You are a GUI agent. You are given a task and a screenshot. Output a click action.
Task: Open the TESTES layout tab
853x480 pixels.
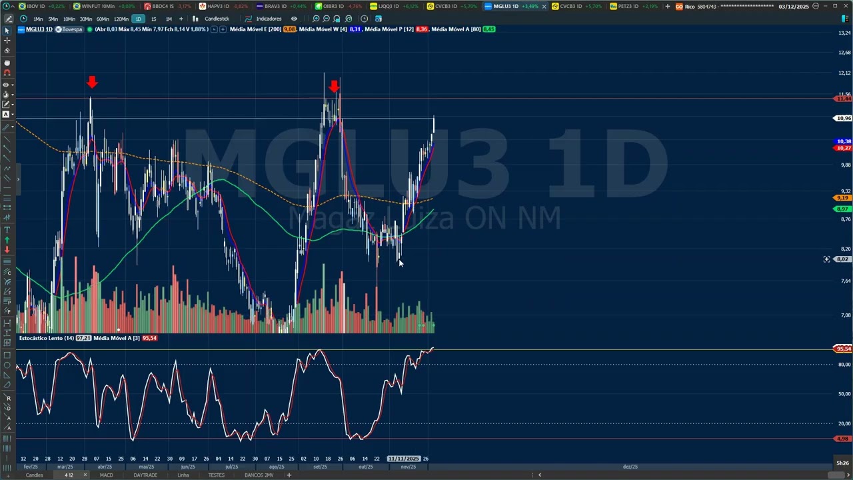pos(216,475)
